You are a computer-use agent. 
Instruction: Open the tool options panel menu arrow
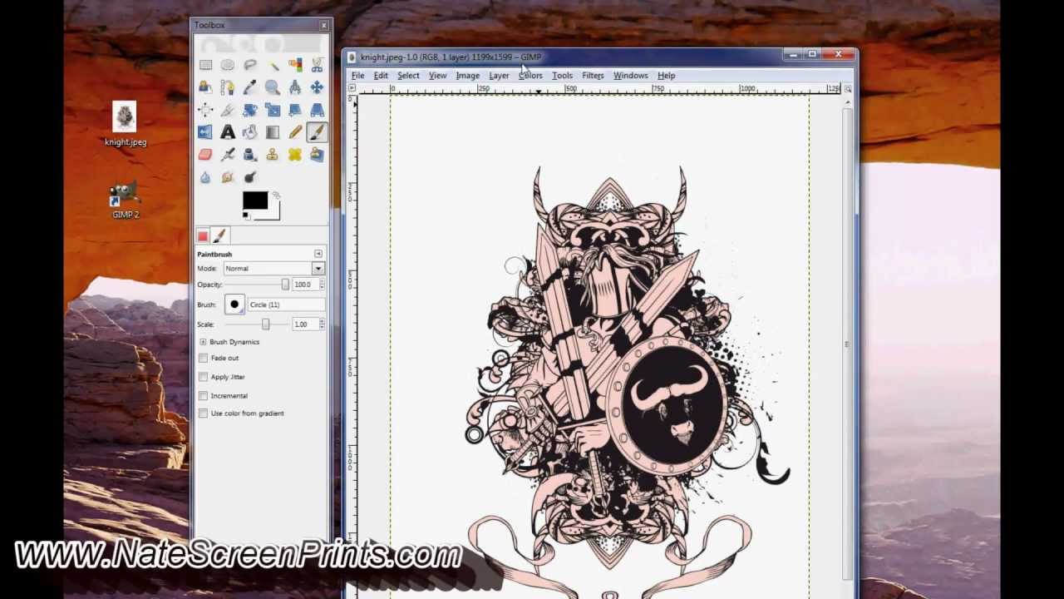(318, 254)
